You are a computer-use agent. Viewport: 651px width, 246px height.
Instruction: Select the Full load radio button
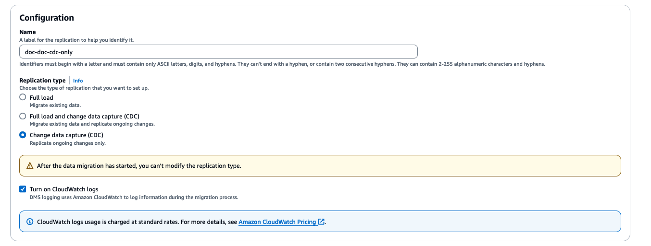[23, 97]
